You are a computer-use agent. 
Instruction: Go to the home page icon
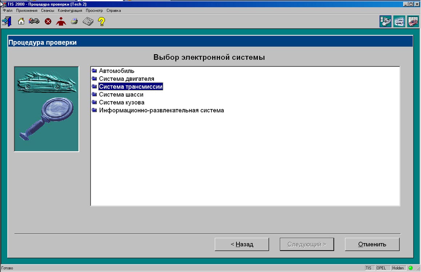point(21,21)
